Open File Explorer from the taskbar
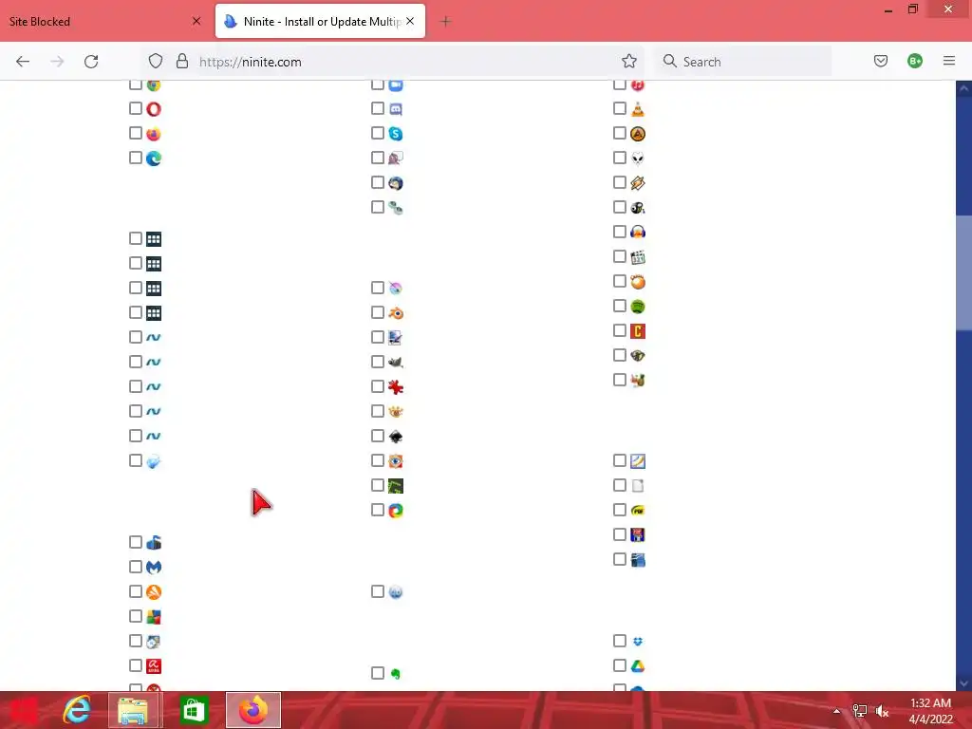The image size is (972, 729). [x=133, y=710]
